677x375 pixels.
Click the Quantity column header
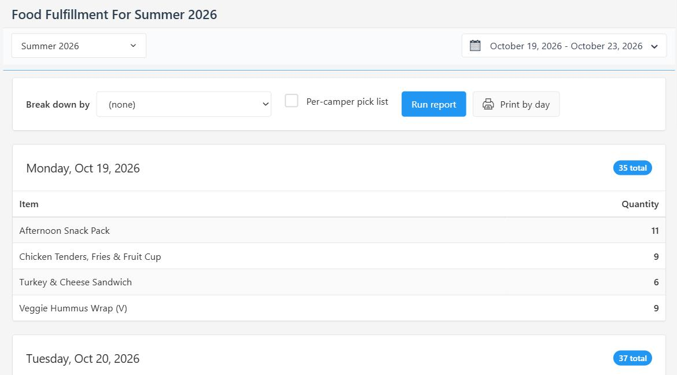(640, 204)
